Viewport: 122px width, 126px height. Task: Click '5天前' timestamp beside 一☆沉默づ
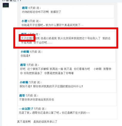point(37,109)
